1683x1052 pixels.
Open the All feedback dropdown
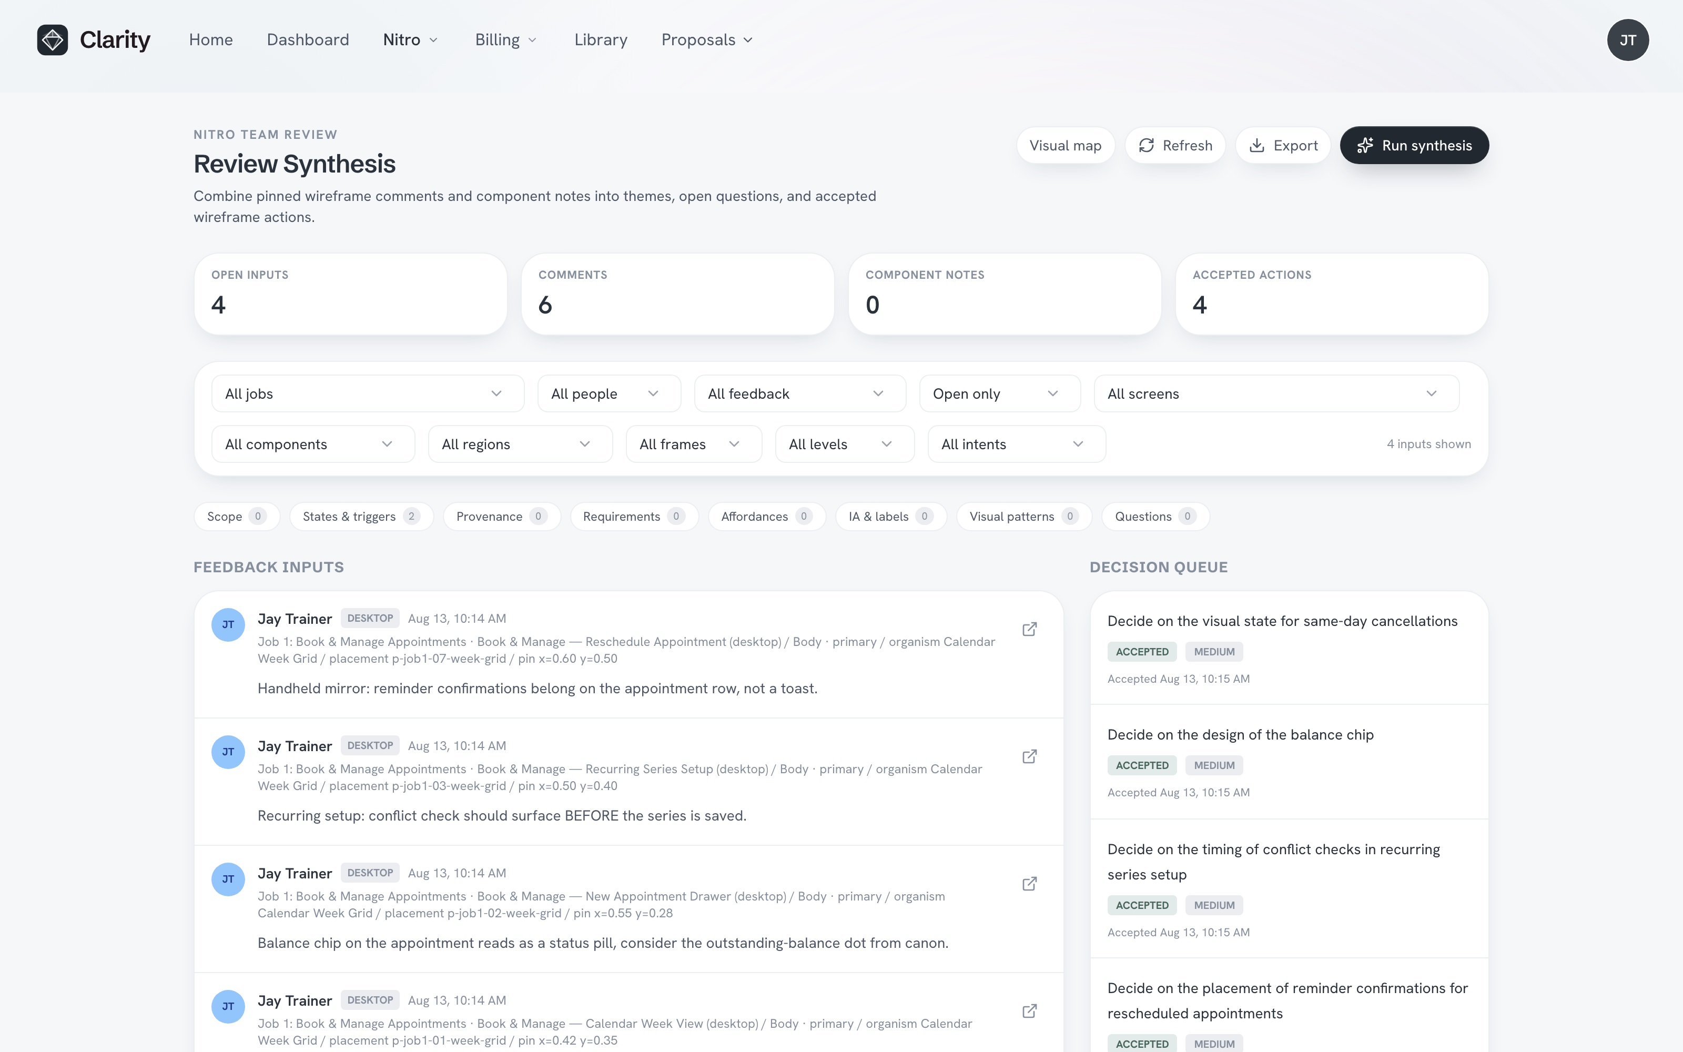[x=800, y=394]
